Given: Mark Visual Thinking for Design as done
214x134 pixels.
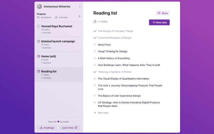Looking at the screenshot, I should coord(95,51).
